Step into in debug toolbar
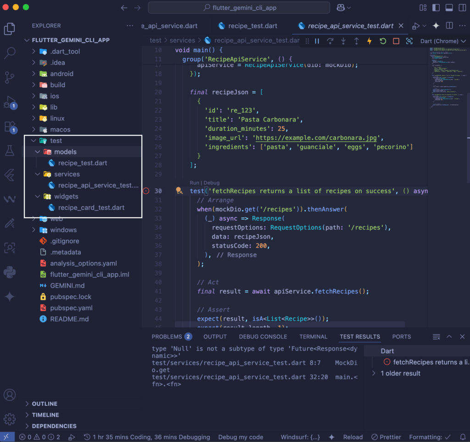This screenshot has width=470, height=442. 343,41
